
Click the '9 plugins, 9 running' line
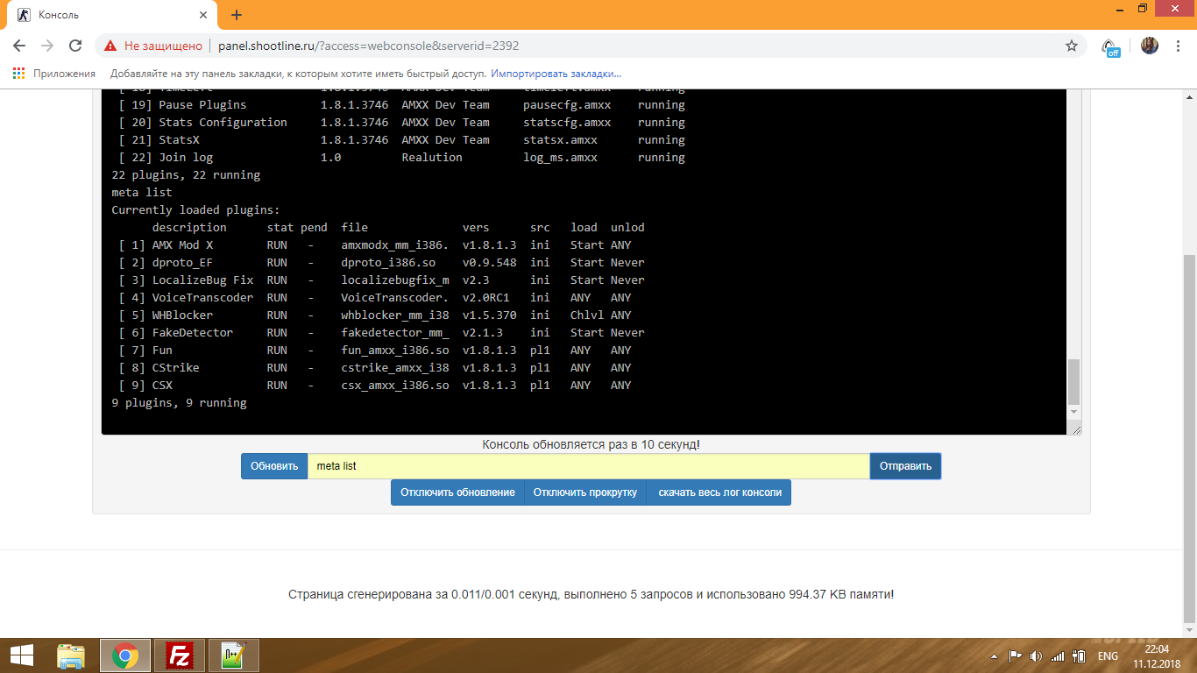click(x=180, y=403)
